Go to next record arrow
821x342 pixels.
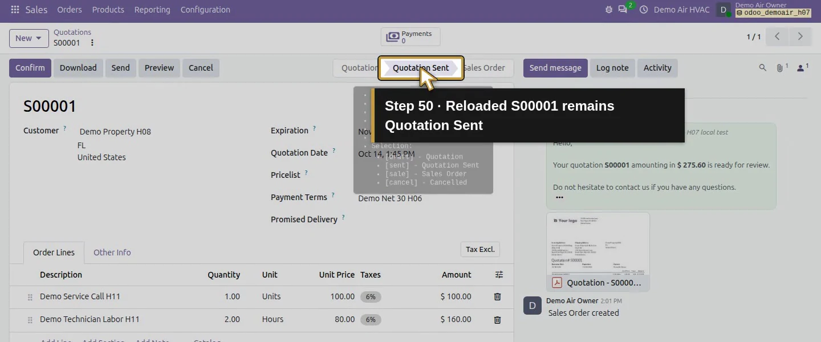[x=800, y=36]
